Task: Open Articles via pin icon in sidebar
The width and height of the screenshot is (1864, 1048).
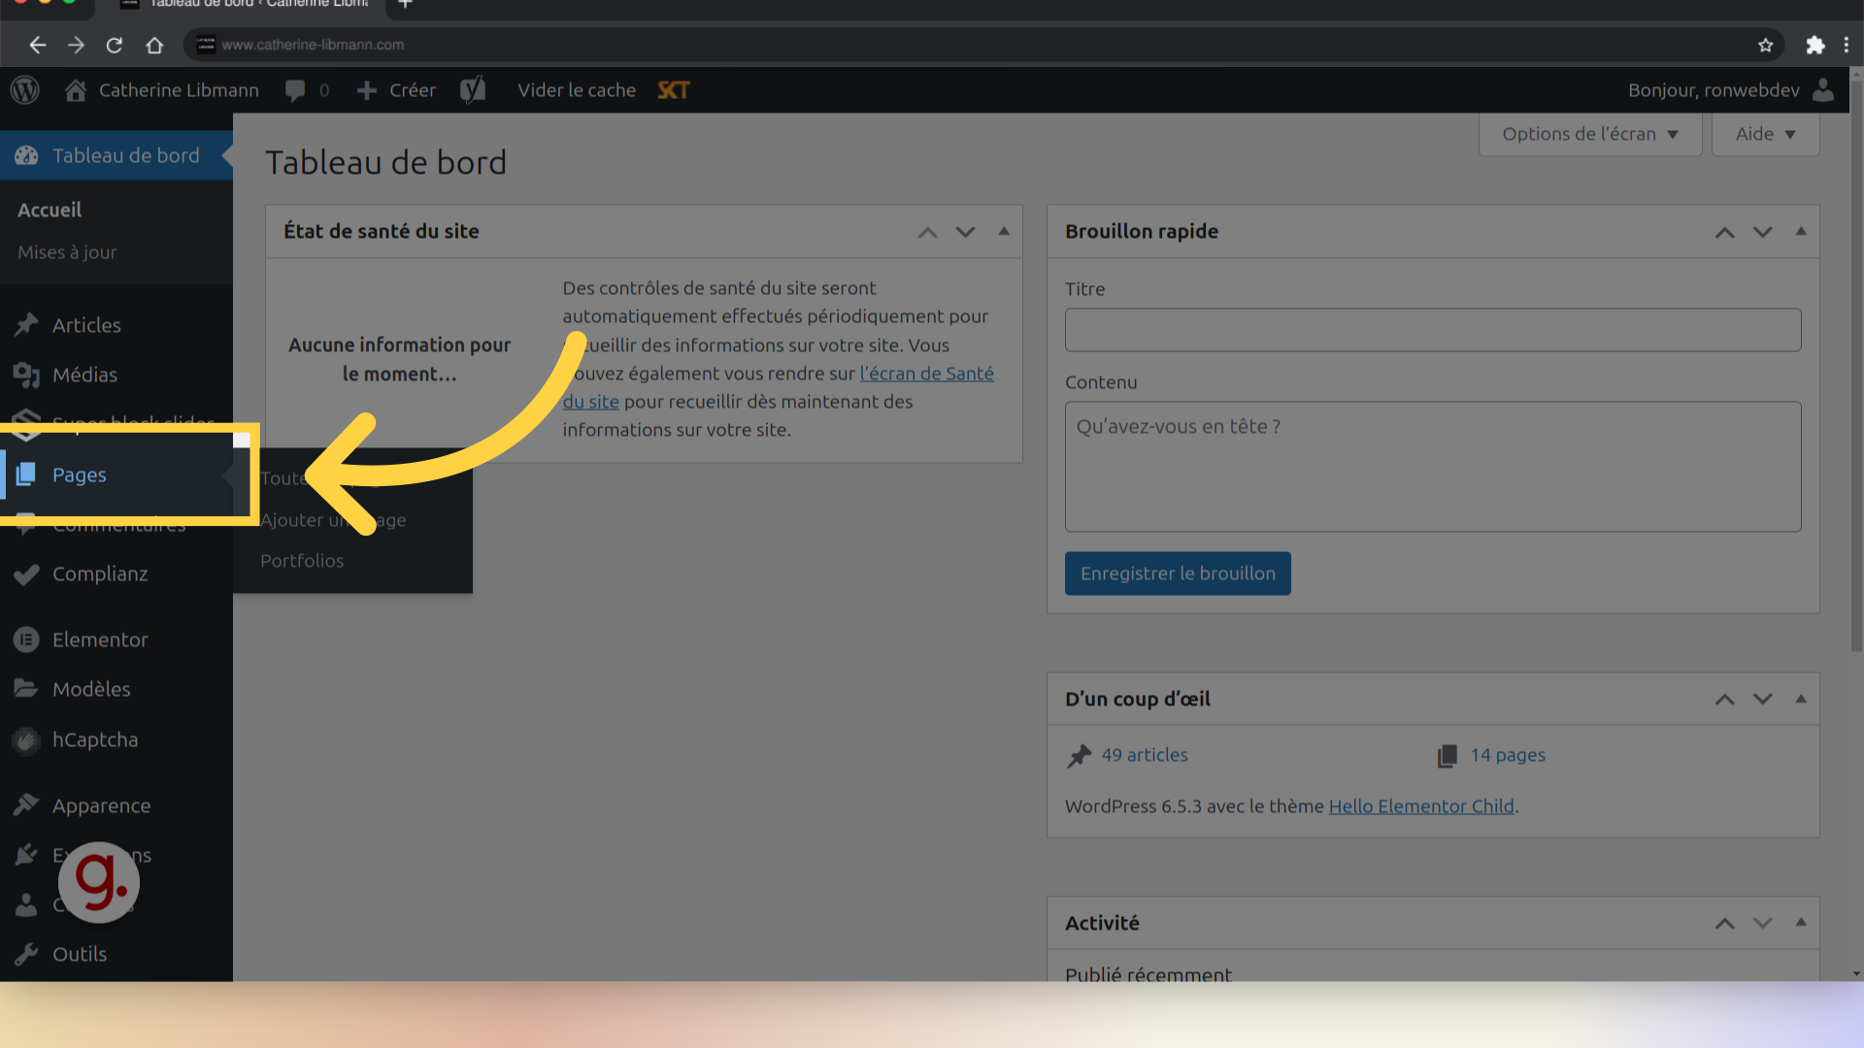Action: (26, 324)
